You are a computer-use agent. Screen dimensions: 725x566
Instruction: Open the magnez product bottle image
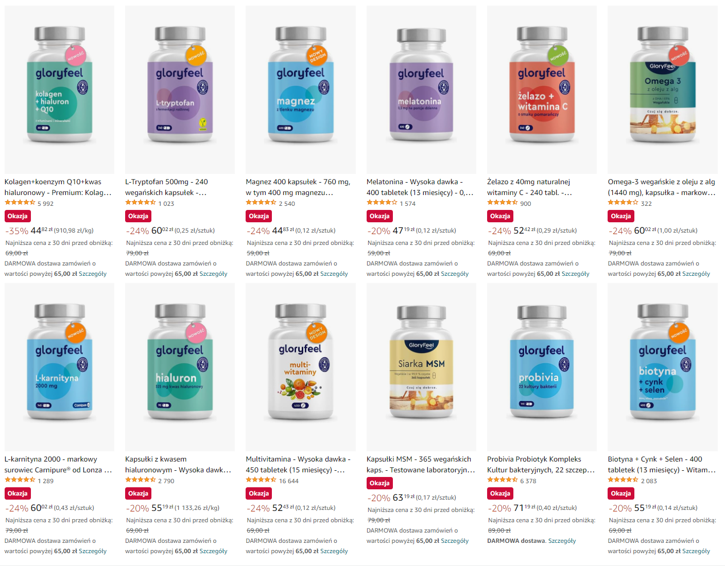click(x=301, y=90)
